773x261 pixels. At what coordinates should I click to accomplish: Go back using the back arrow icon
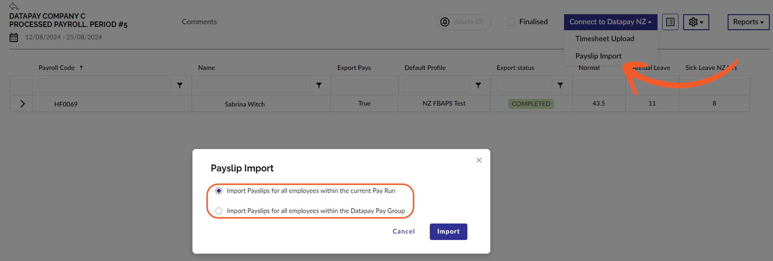(x=14, y=6)
